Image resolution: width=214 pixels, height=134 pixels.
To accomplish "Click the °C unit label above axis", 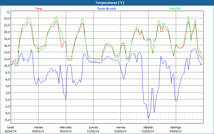I will coord(8,12).
